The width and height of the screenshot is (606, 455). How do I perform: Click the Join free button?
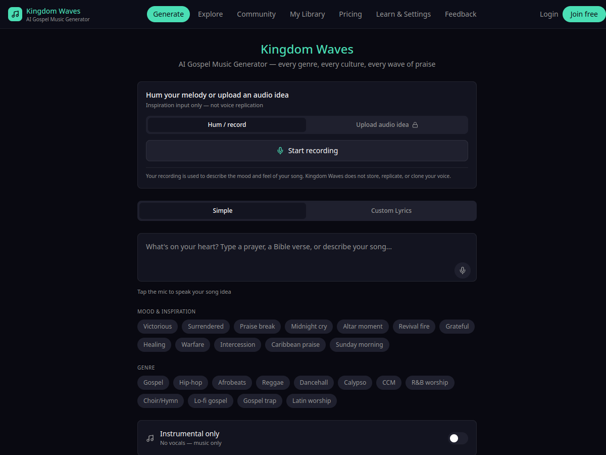[585, 14]
